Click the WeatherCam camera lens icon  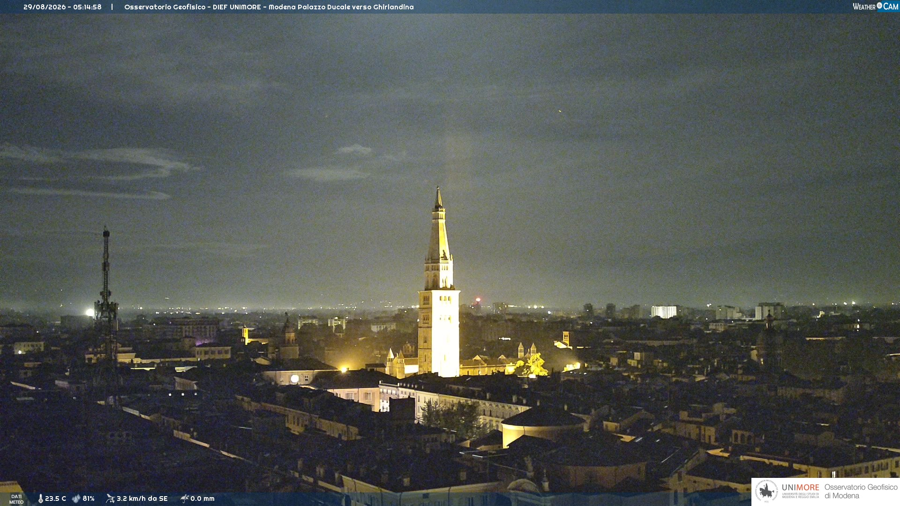pos(879,6)
